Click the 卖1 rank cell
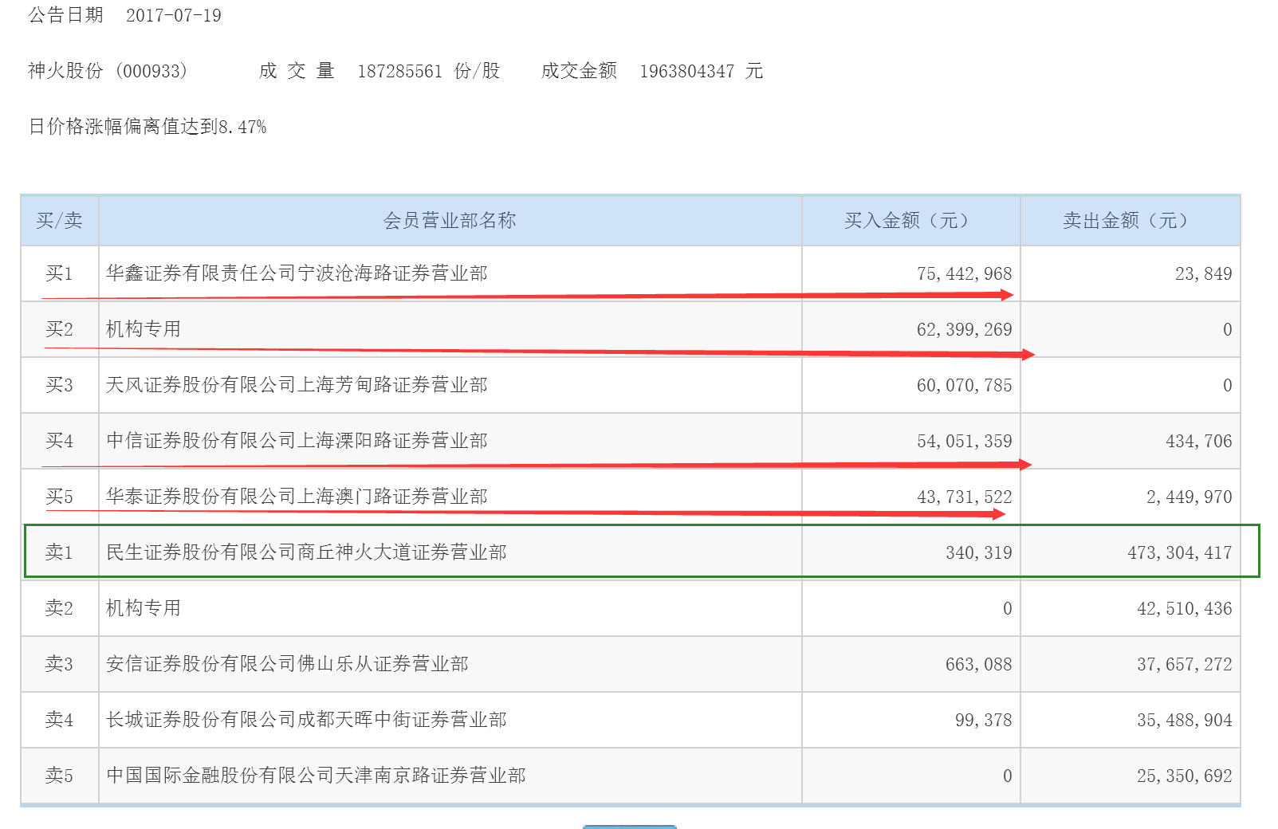The height and width of the screenshot is (829, 1278). (60, 552)
